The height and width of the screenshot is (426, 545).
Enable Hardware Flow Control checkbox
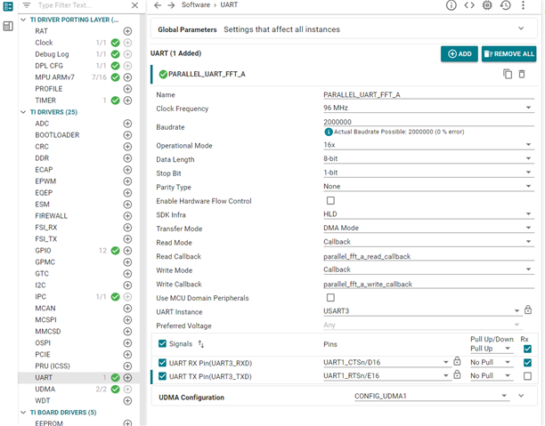(330, 201)
